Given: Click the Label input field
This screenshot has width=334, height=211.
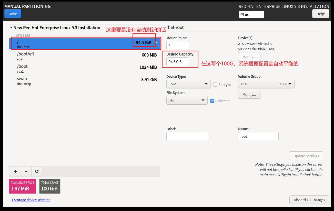Looking at the screenshot, I should pyautogui.click(x=188, y=136).
